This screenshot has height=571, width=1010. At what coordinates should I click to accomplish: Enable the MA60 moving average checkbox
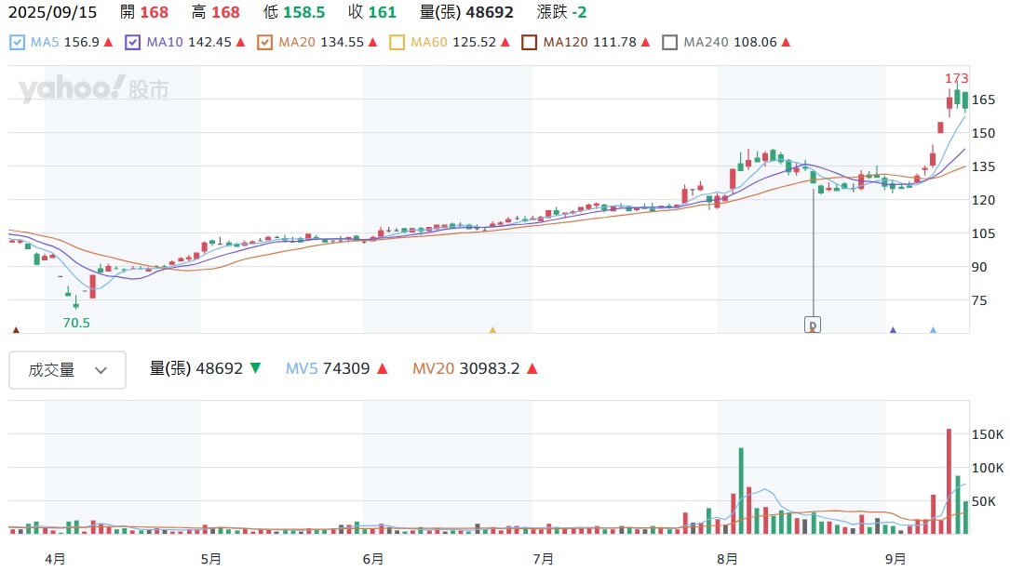click(397, 43)
